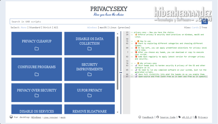Viewport: 218px width, 124px height.
Task: Select the Standard preset
Action: click(35, 27)
